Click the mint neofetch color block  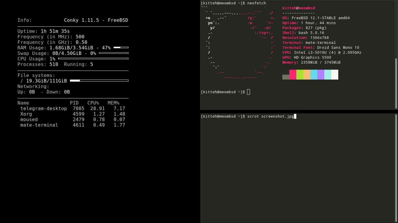tap(328, 74)
